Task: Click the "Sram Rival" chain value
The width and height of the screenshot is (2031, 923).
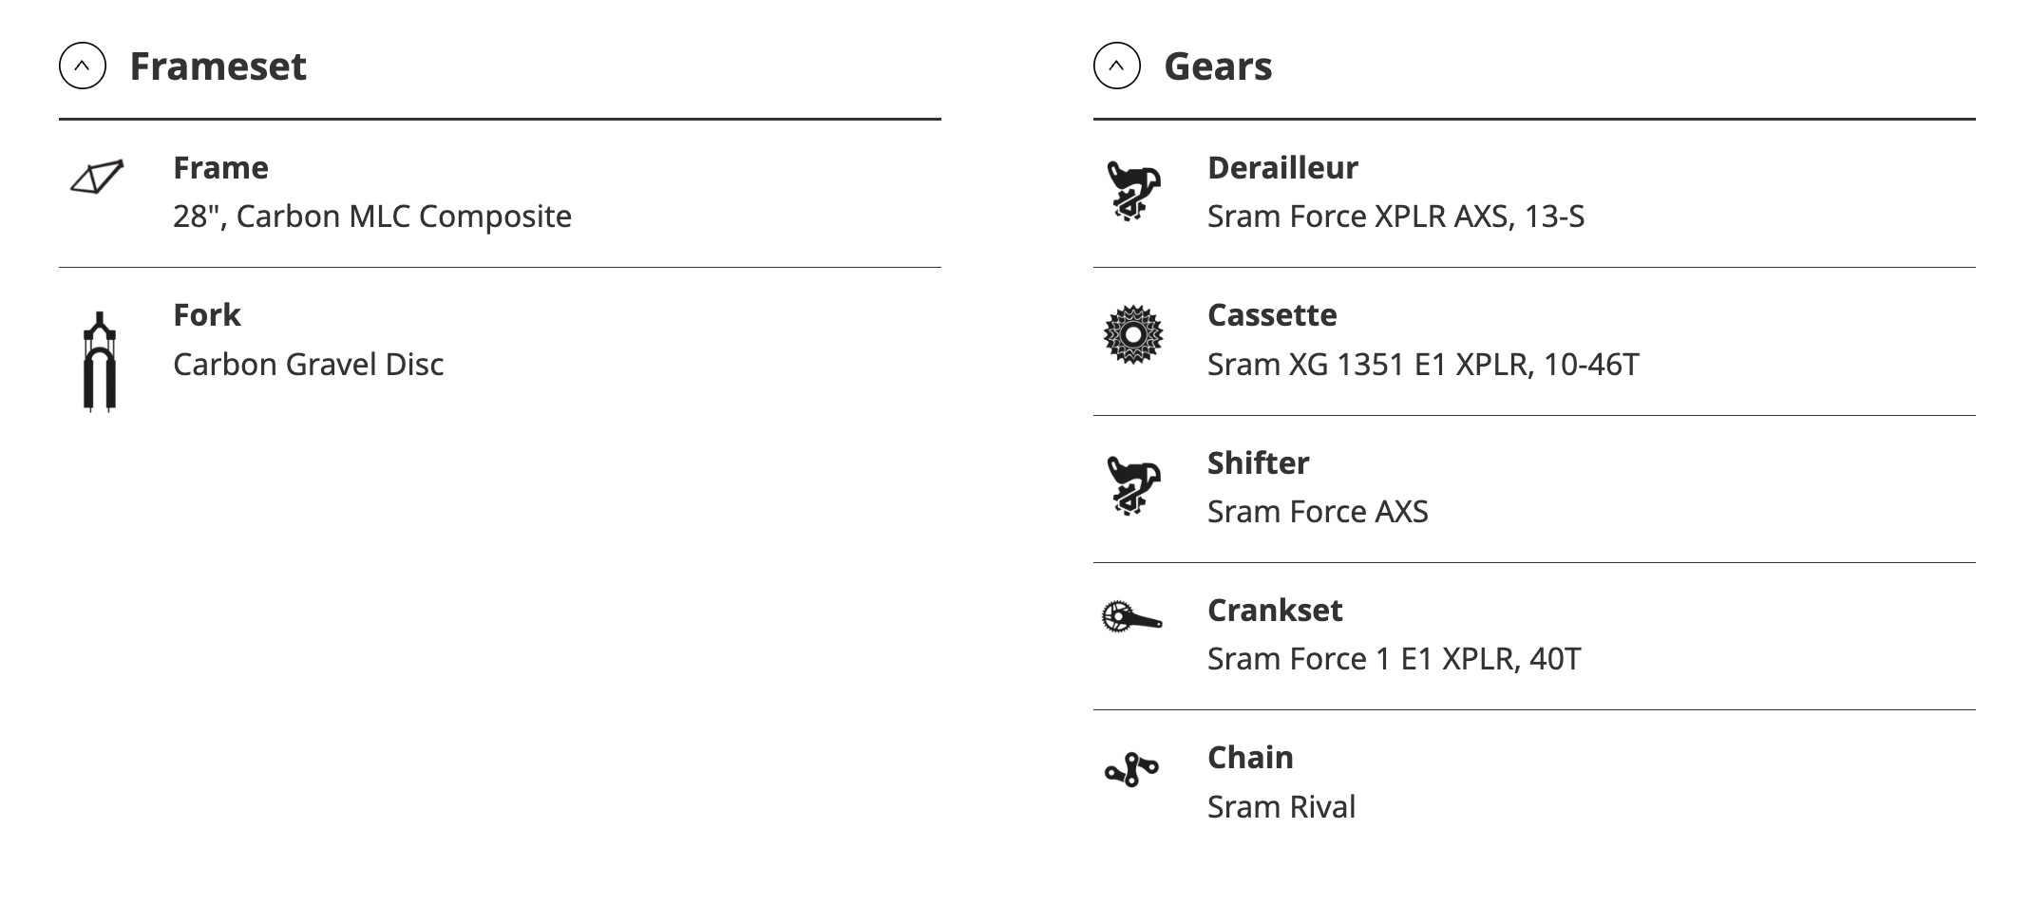Action: [1281, 807]
